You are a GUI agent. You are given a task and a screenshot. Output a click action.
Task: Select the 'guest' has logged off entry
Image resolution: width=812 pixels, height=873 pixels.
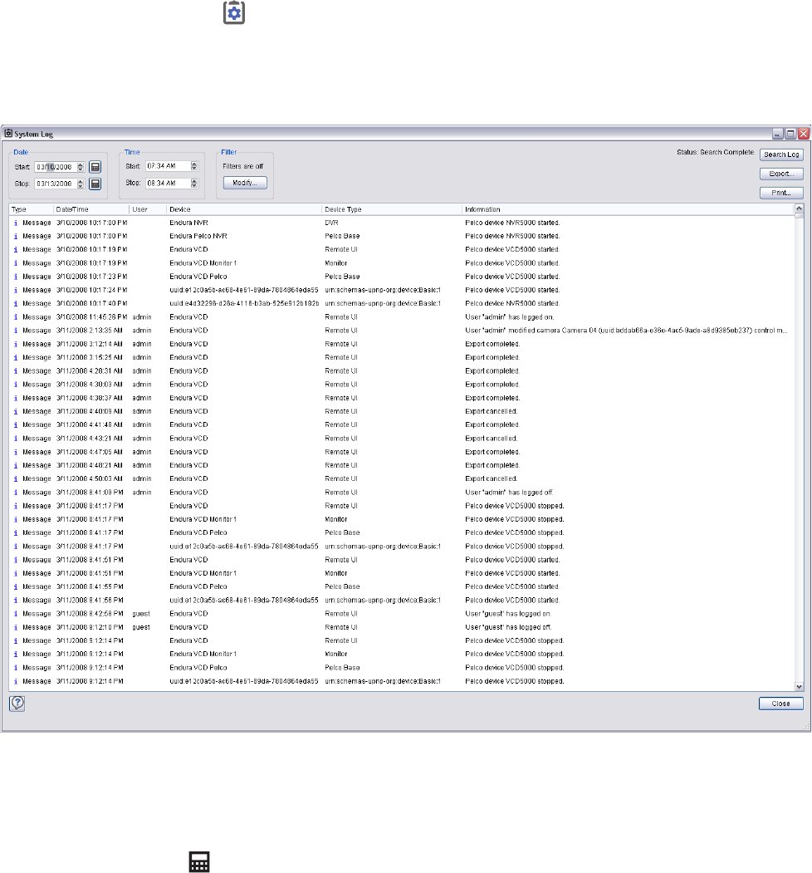pos(402,627)
